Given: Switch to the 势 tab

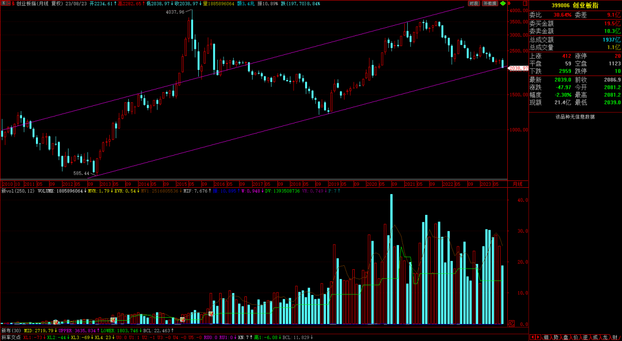Looking at the screenshot, I should [556, 337].
